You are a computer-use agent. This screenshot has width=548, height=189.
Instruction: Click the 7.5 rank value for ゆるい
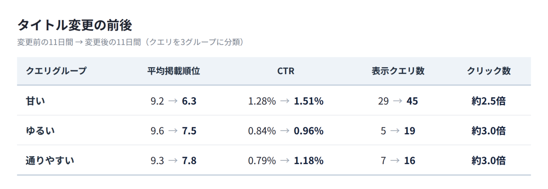(189, 131)
